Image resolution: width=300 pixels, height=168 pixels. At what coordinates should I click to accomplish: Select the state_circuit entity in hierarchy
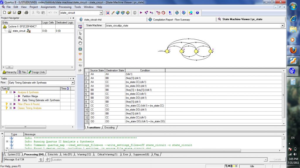19,31
